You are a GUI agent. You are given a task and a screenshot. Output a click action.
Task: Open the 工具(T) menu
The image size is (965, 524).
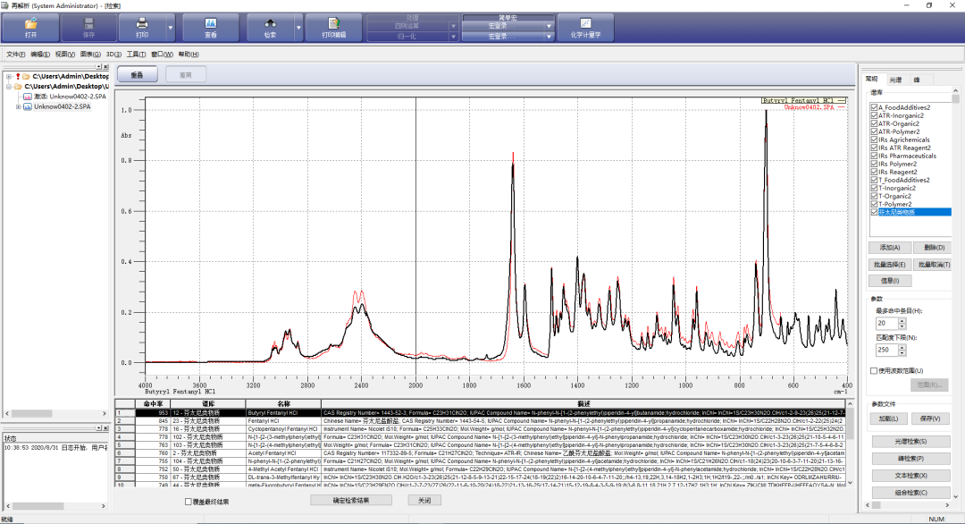pyautogui.click(x=136, y=55)
